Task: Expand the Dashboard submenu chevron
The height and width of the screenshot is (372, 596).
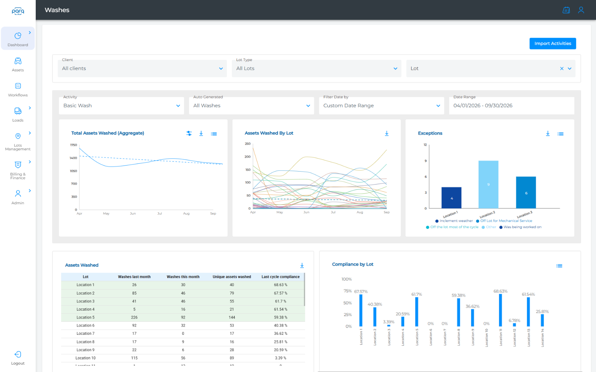Action: tap(30, 33)
